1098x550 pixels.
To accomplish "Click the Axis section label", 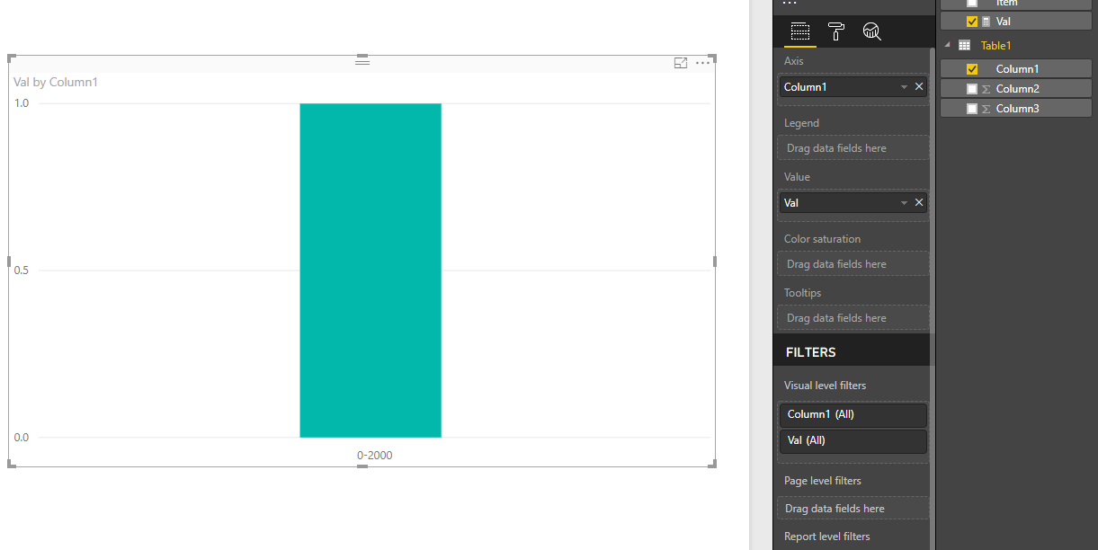I will click(x=794, y=61).
